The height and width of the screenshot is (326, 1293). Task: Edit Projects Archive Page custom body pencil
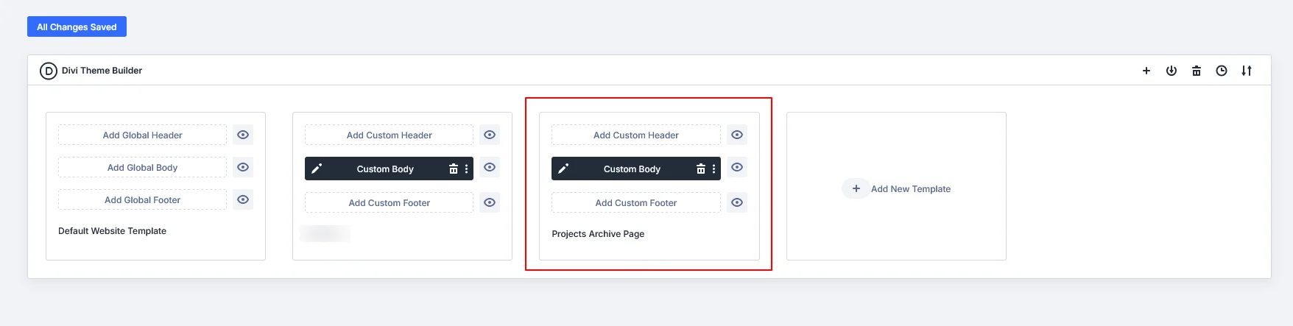[x=563, y=169]
